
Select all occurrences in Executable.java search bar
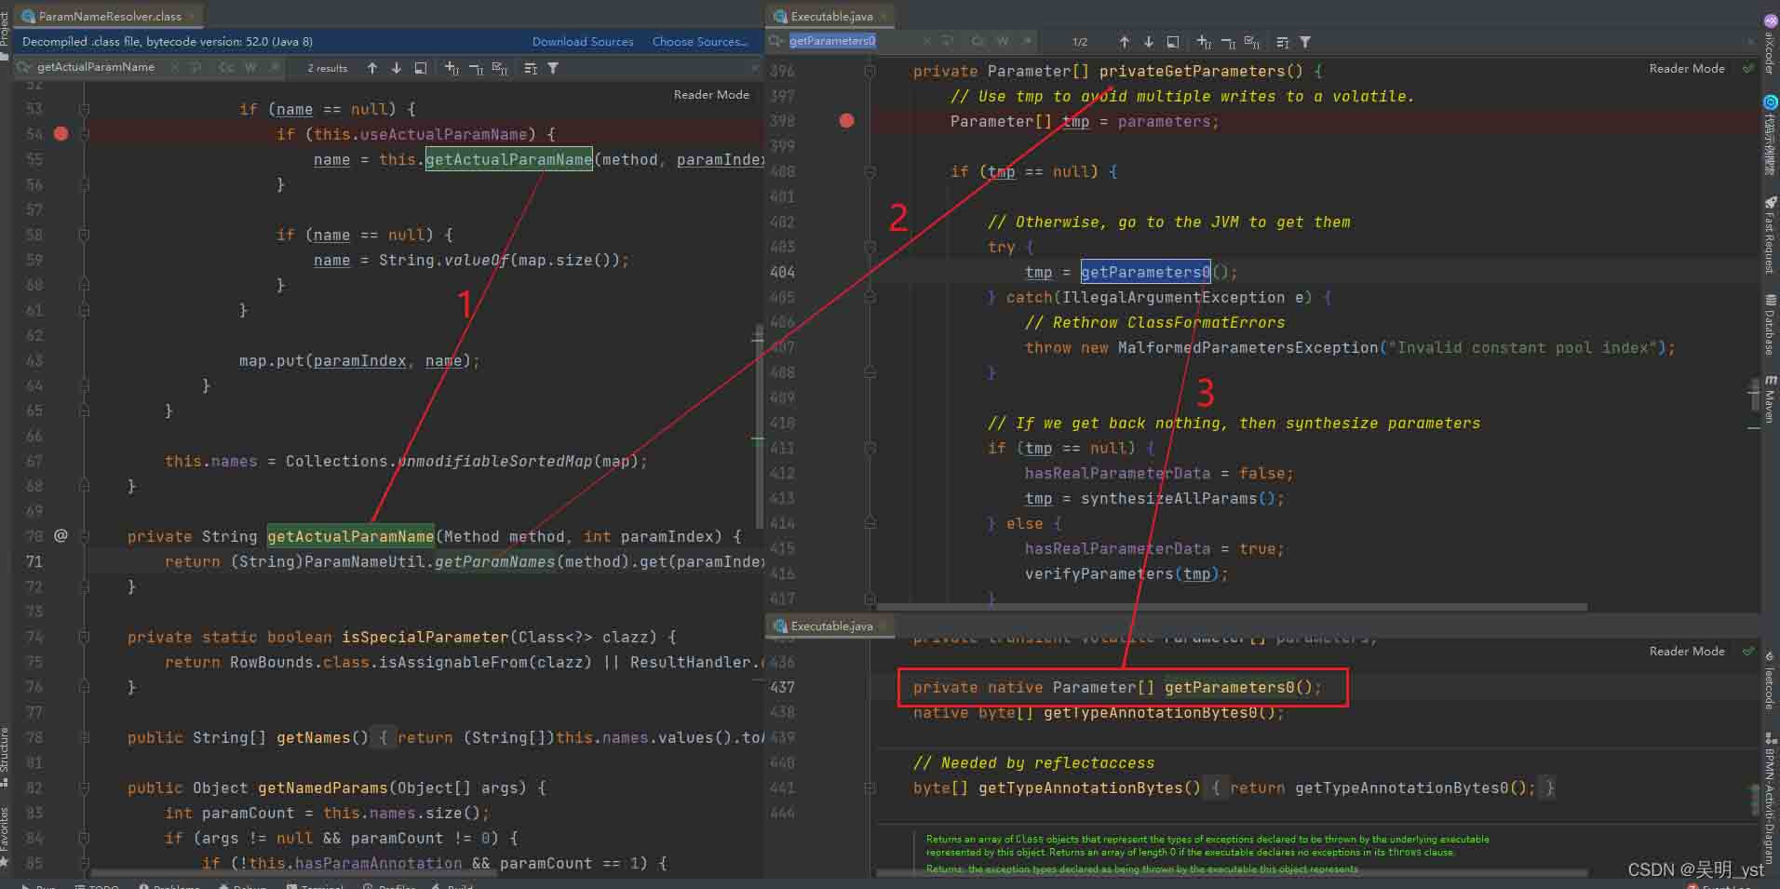pos(1252,42)
